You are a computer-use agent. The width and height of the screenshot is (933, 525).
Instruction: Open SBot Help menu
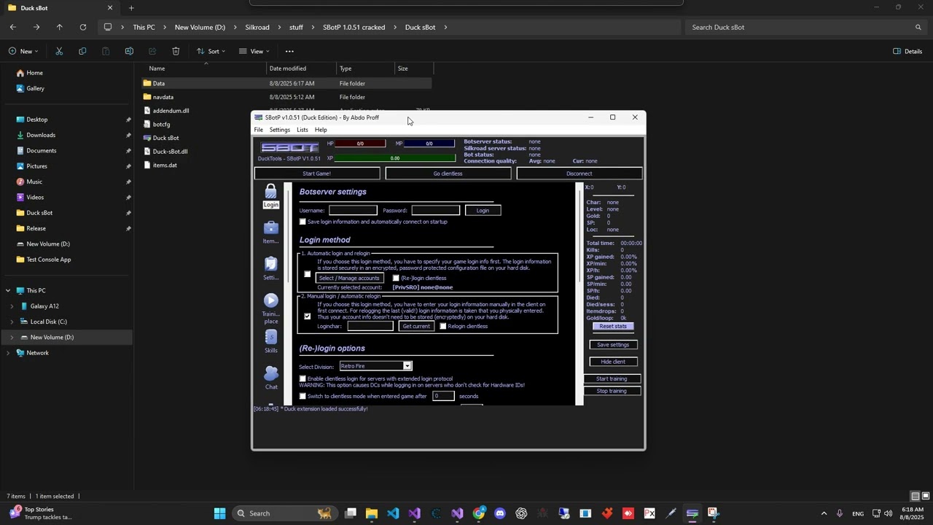tap(321, 130)
